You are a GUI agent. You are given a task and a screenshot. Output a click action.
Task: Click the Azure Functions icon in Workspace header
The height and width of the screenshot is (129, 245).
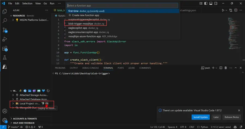point(20,91)
